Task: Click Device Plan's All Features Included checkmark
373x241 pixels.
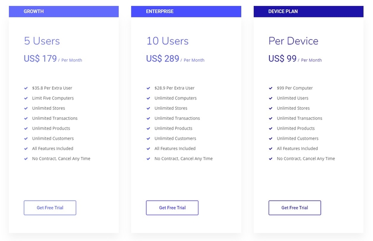Action: 271,149
